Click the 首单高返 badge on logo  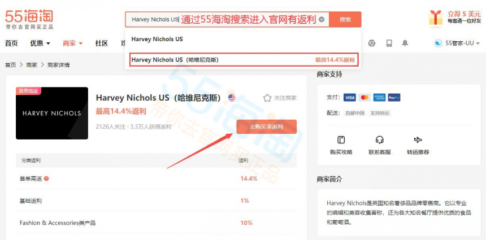(x=28, y=91)
